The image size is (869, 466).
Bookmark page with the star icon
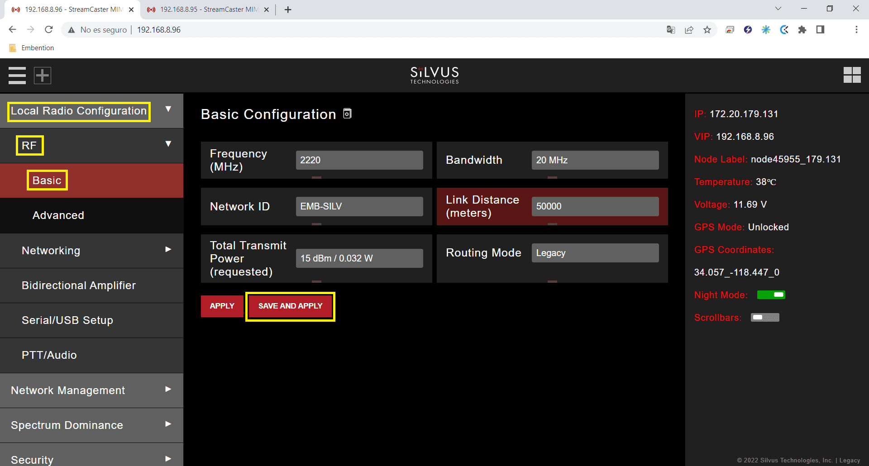[x=707, y=30]
